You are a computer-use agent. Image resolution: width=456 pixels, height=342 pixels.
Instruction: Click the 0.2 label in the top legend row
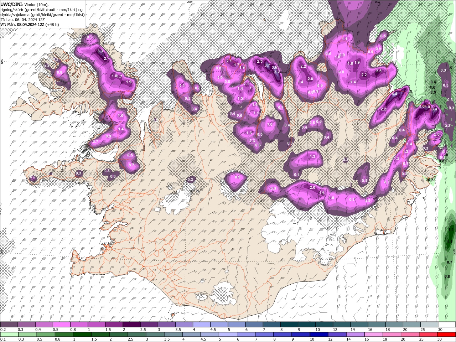click(4, 330)
